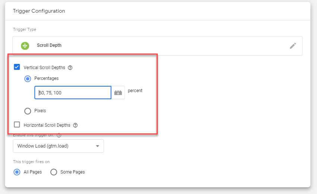Click the green Scroll Depth trigger icon
Viewport: 317px width, 194px height.
point(25,46)
